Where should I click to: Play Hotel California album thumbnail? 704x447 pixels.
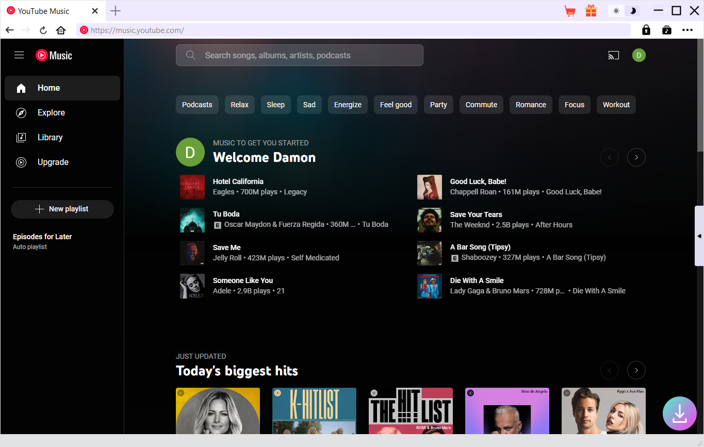click(x=192, y=187)
